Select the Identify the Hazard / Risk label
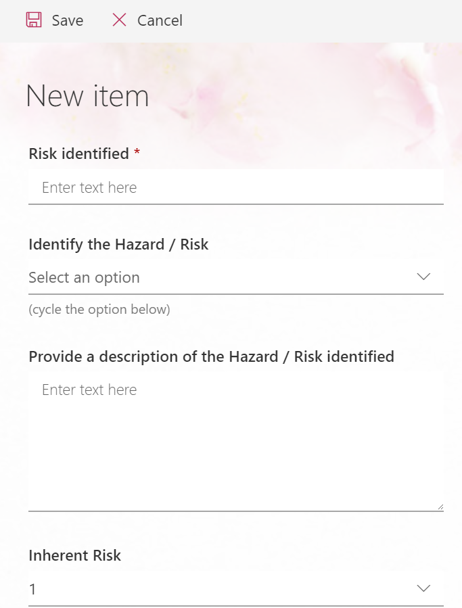Viewport: 462px width, 608px height. coord(118,244)
